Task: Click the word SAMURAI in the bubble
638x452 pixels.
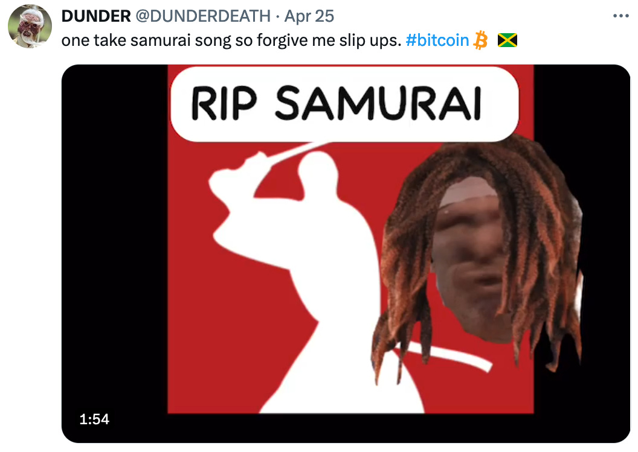Action: pyautogui.click(x=378, y=103)
